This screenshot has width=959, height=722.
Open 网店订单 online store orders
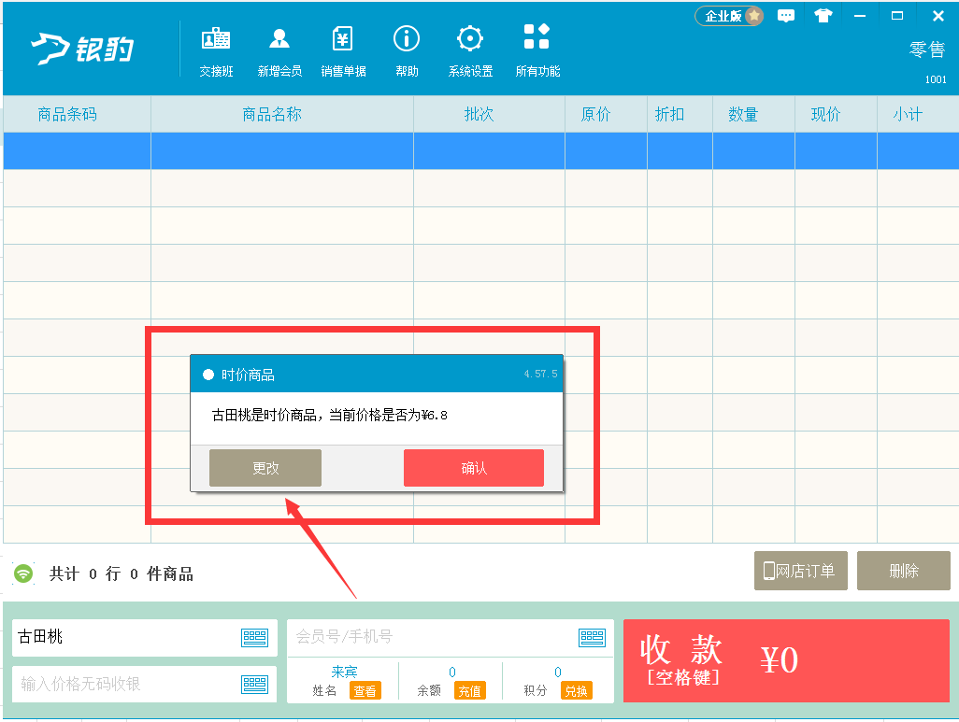coord(800,571)
